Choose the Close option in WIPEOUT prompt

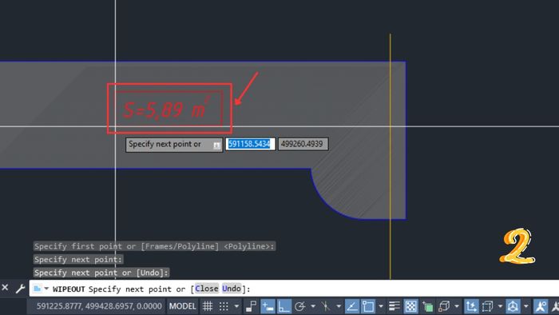[x=206, y=289]
